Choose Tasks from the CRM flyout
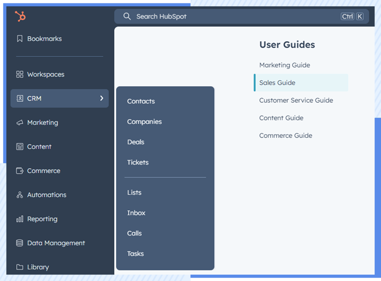381x281 pixels. (x=135, y=253)
